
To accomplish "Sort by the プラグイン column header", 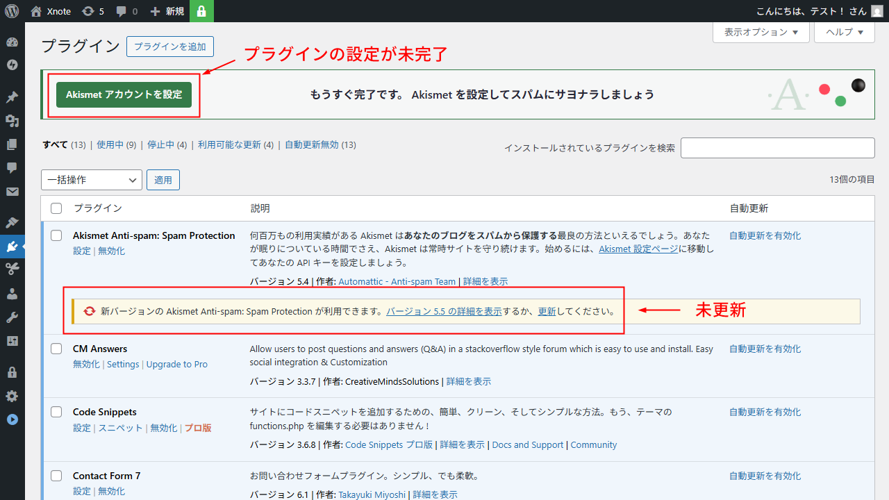I will [98, 208].
